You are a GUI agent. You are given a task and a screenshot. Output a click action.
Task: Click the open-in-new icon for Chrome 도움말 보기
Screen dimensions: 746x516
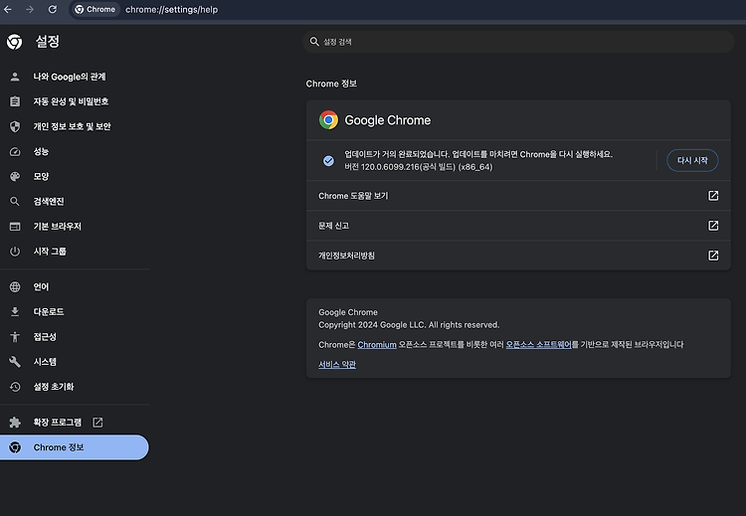click(x=713, y=196)
